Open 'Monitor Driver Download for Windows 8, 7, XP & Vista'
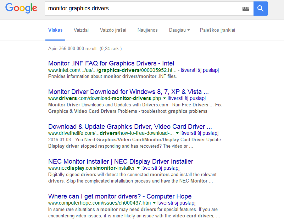 (128, 91)
